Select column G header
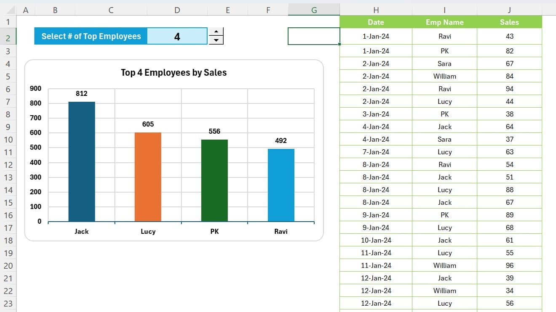556x312 pixels. [313, 9]
